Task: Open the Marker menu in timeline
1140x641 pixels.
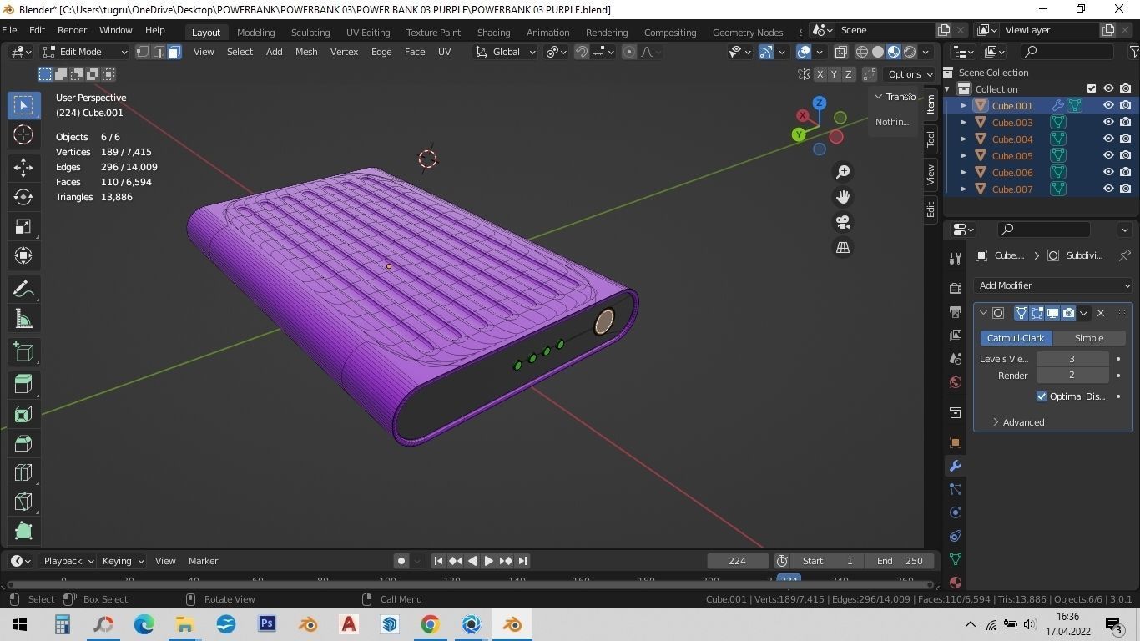Action: [x=203, y=561]
